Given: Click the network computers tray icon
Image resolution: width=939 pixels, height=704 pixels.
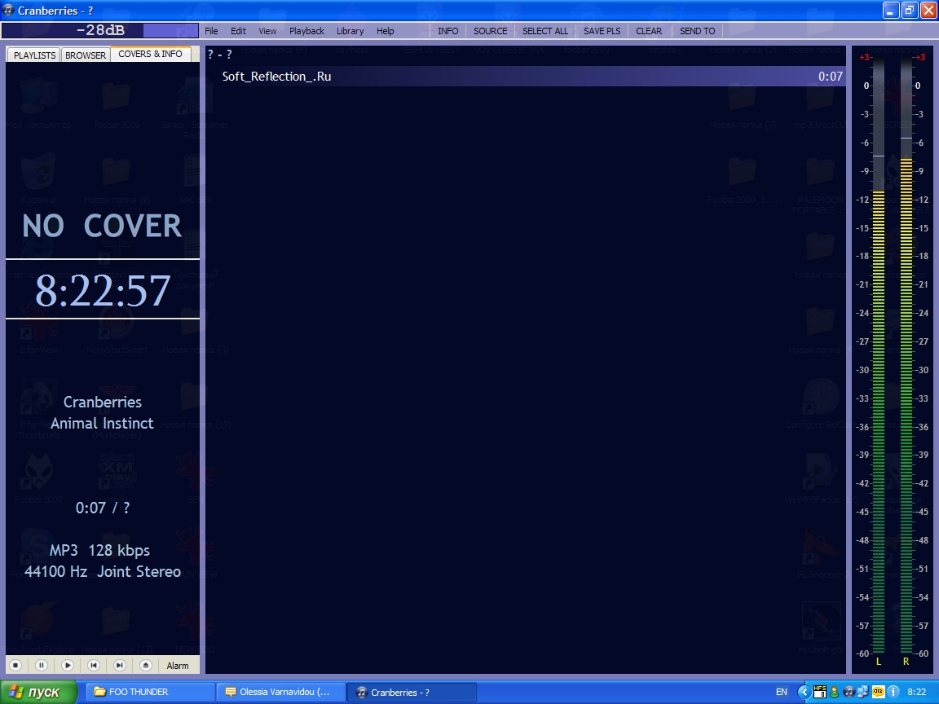Looking at the screenshot, I should [863, 692].
